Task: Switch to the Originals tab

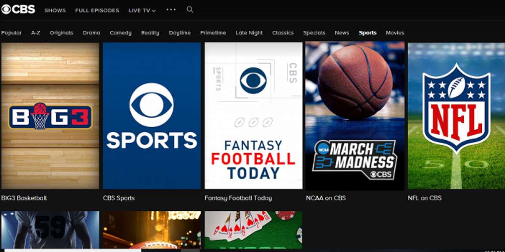Action: [61, 33]
